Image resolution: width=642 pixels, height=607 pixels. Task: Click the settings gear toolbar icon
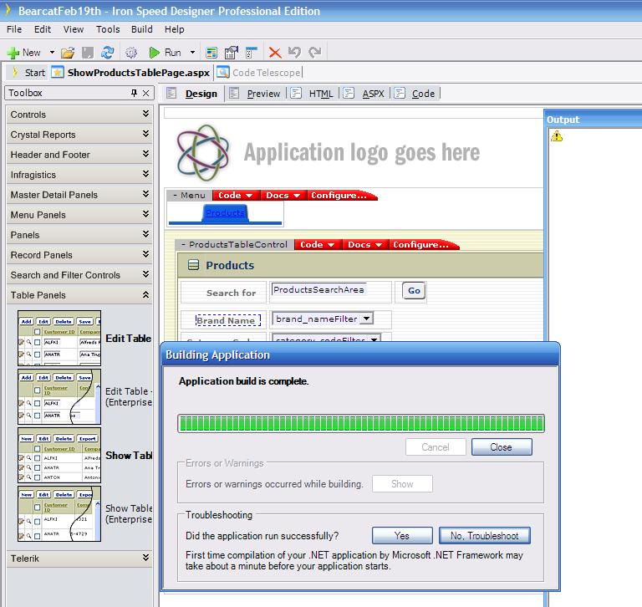(x=131, y=53)
